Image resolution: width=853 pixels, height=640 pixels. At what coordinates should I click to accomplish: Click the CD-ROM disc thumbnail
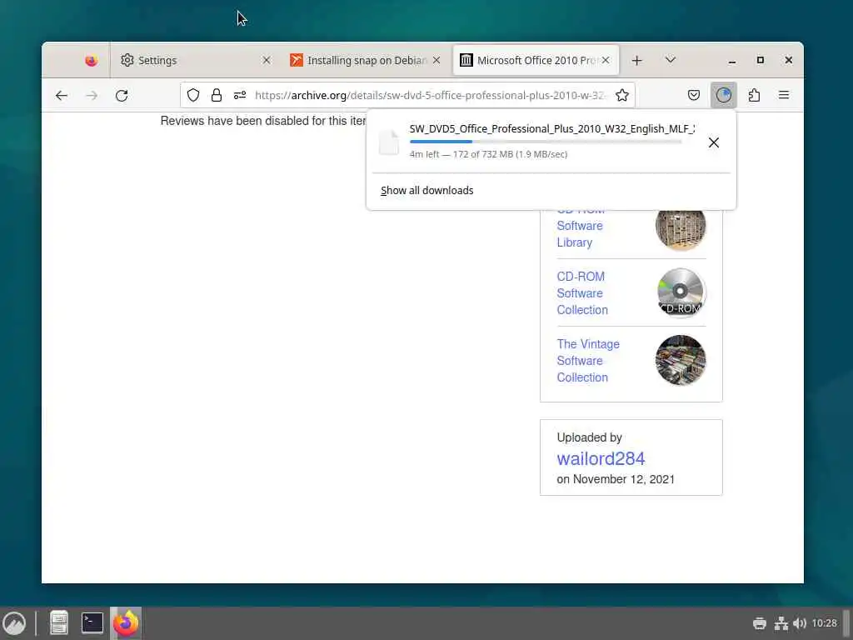point(681,292)
